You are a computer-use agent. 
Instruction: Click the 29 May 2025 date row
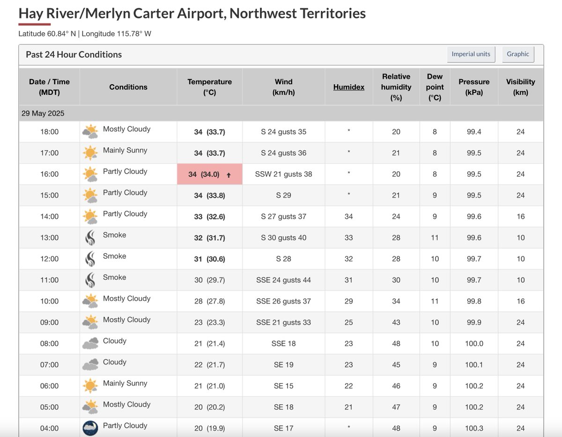click(281, 113)
